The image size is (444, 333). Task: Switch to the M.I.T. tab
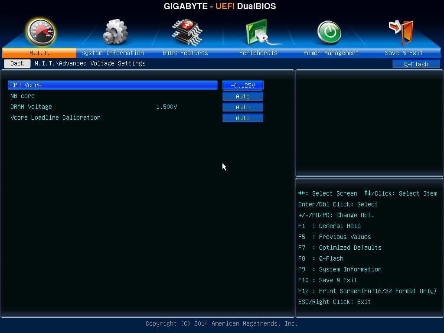tap(39, 53)
